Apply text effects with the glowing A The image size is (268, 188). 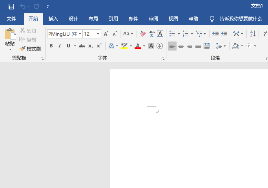(111, 46)
